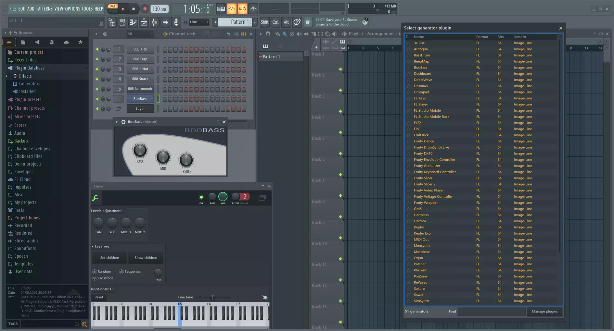Select the Delete tool in Playlist
The width and height of the screenshot is (614, 331).
292,34
